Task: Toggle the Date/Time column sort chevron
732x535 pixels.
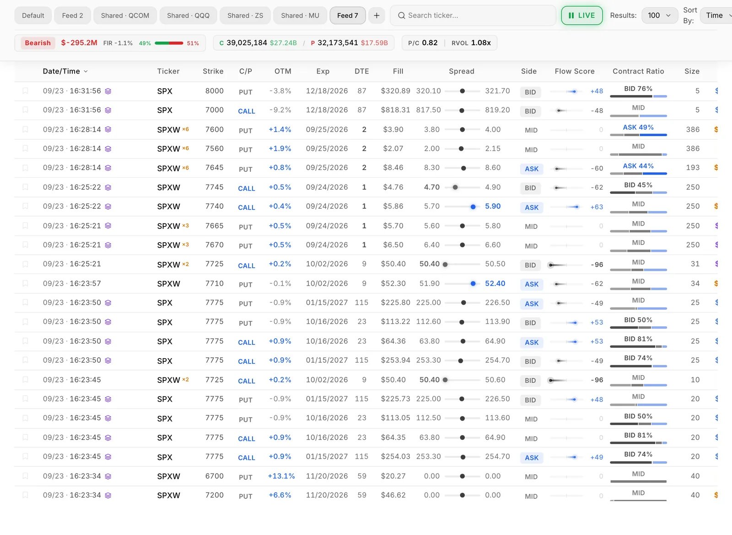Action: (x=86, y=72)
